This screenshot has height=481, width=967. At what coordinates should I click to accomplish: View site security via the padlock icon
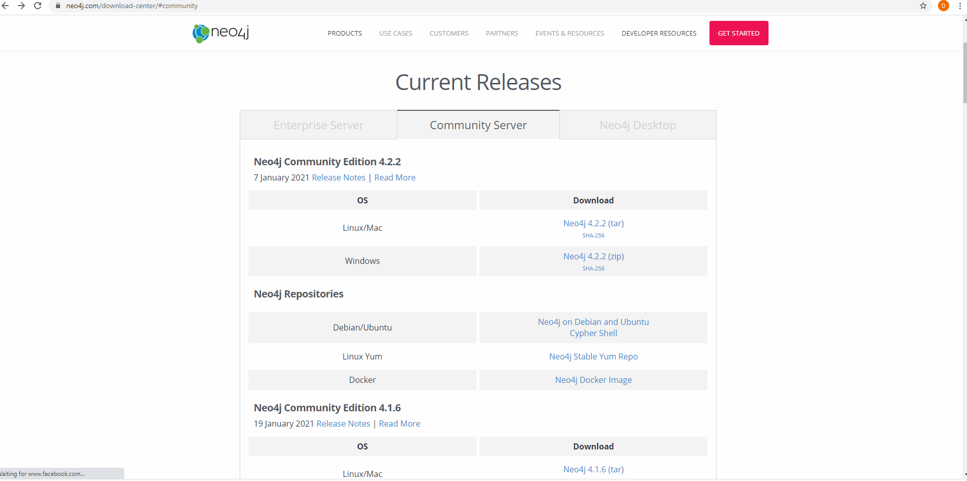[x=58, y=6]
